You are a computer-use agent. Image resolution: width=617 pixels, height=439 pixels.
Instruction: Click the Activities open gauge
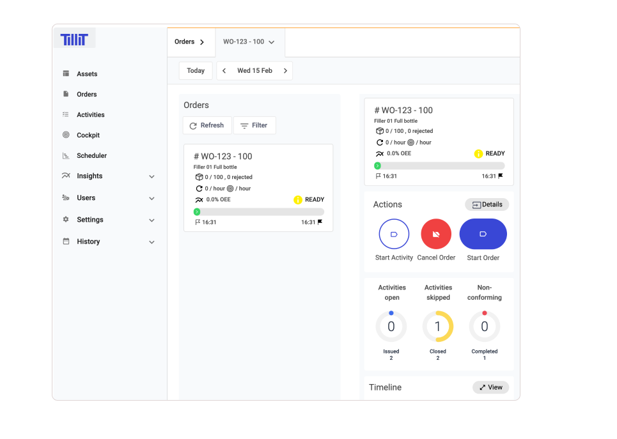coord(391,327)
